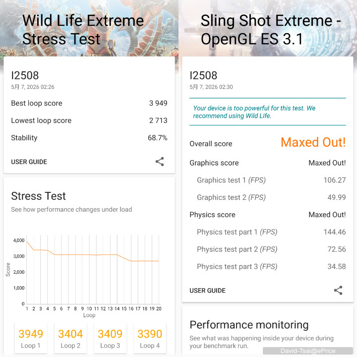
Task: Click the Physics test part 3 row
Action: pos(268,266)
